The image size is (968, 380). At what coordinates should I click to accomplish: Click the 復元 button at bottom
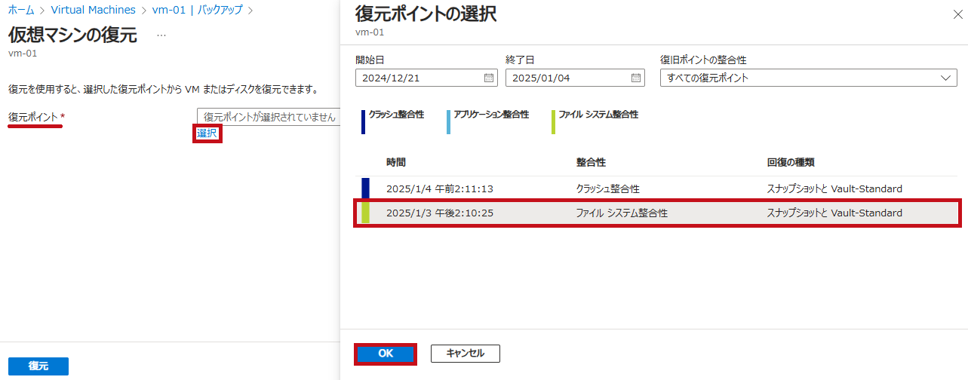(x=38, y=366)
